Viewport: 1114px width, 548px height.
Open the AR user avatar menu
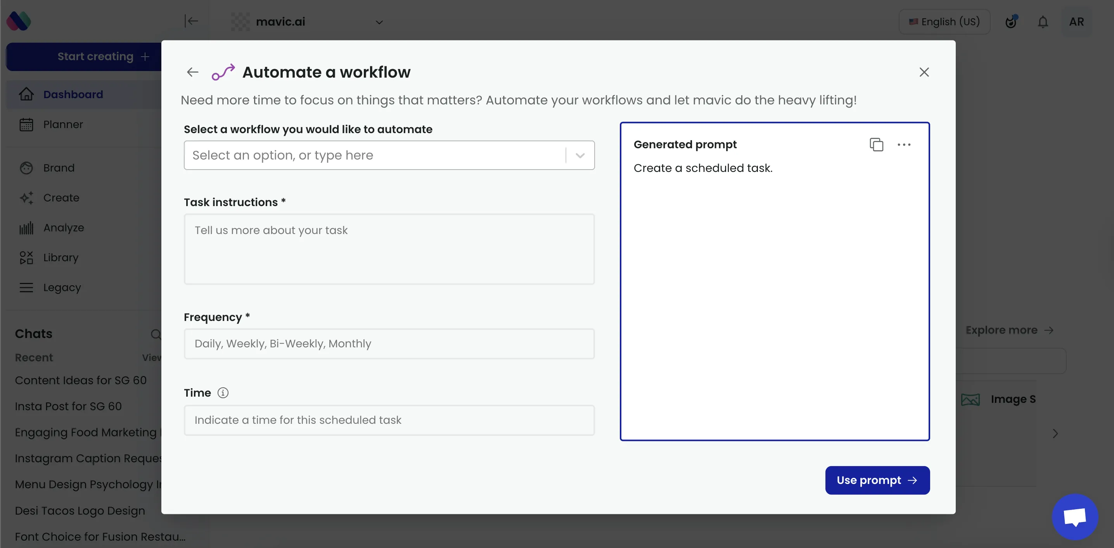click(1076, 22)
